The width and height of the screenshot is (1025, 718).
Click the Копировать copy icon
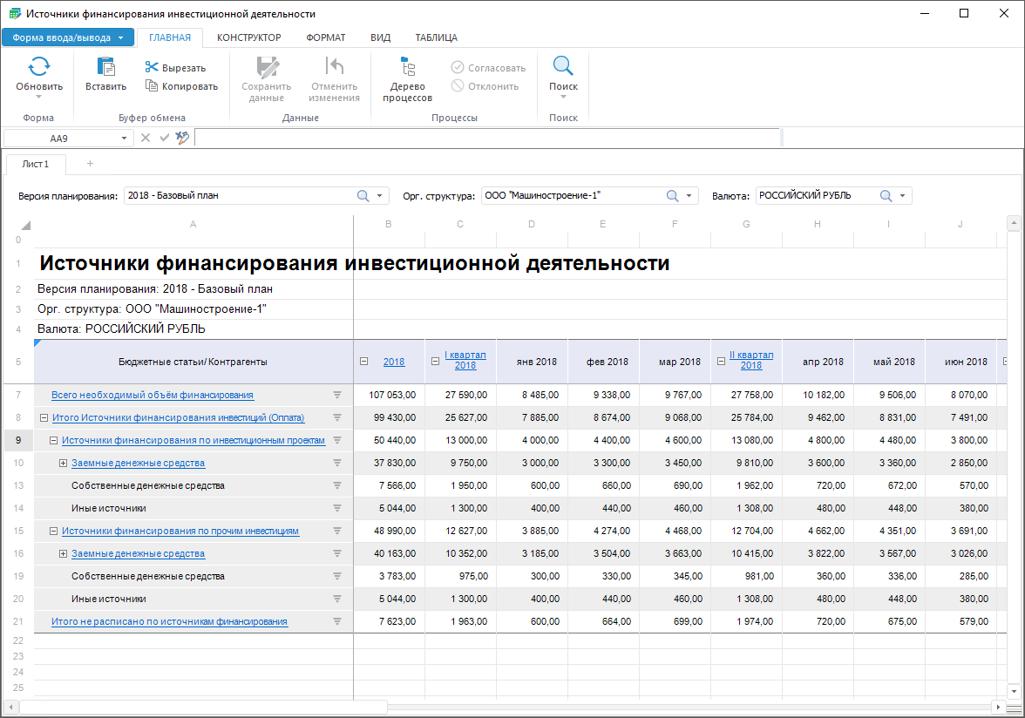tap(152, 86)
